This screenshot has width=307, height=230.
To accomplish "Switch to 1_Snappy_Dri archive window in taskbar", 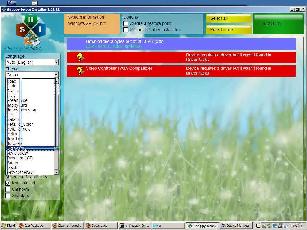I will click(135, 226).
